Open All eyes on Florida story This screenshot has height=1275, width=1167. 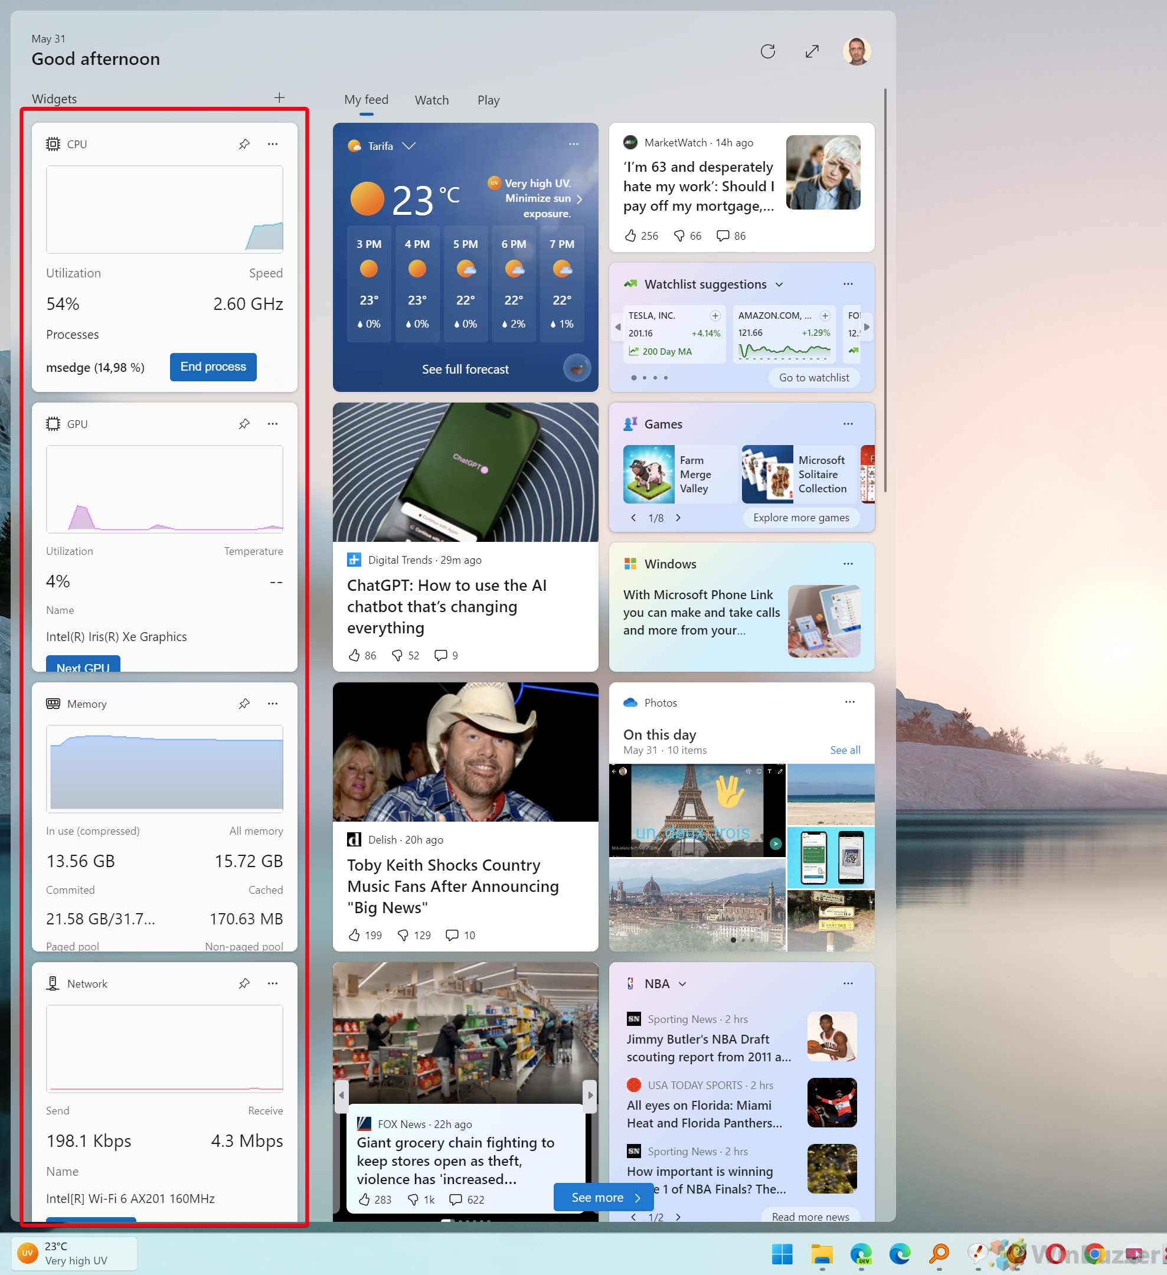pyautogui.click(x=741, y=1104)
